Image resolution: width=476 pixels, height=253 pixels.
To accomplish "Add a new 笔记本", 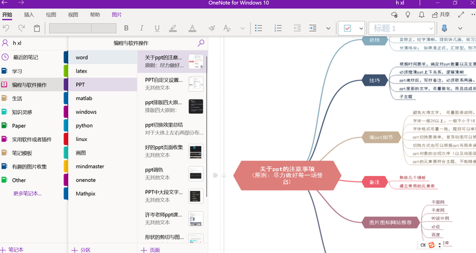I will point(12,250).
